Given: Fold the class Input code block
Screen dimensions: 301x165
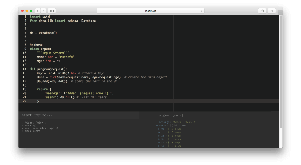Looking at the screenshot, I should pos(26,49).
